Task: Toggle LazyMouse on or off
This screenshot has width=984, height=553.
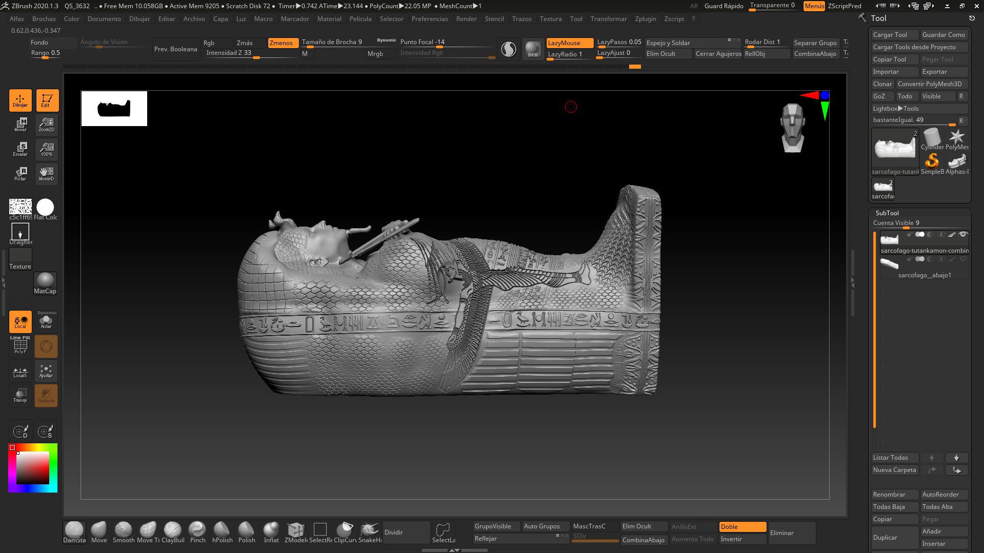Action: point(570,43)
